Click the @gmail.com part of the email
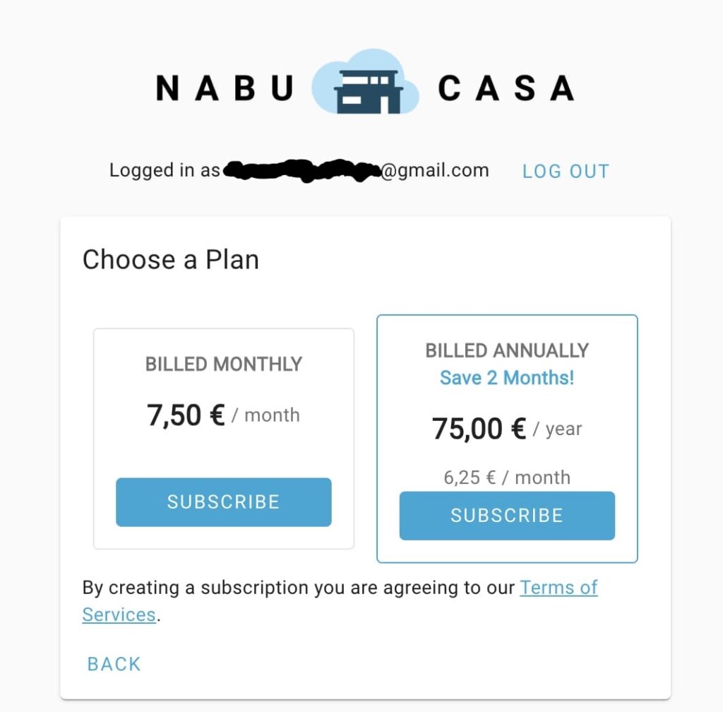Viewport: 723px width, 712px height. [x=435, y=171]
